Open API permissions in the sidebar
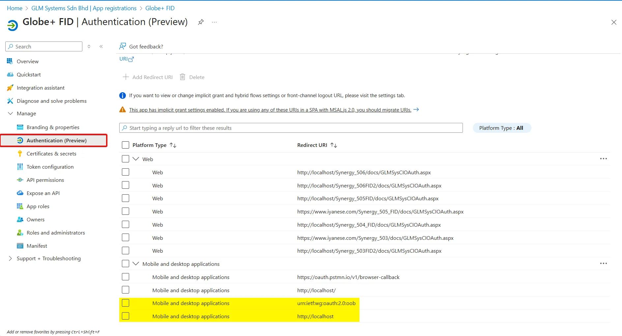This screenshot has width=622, height=336. tap(45, 180)
